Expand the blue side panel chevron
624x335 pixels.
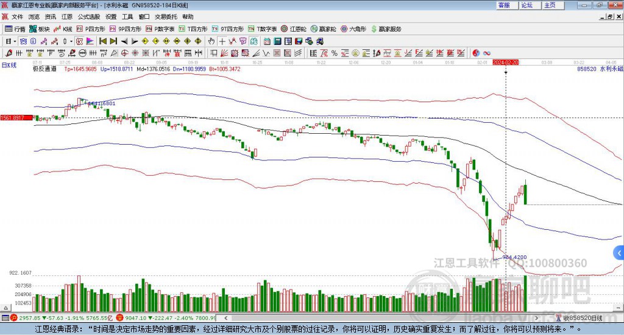pos(619,254)
